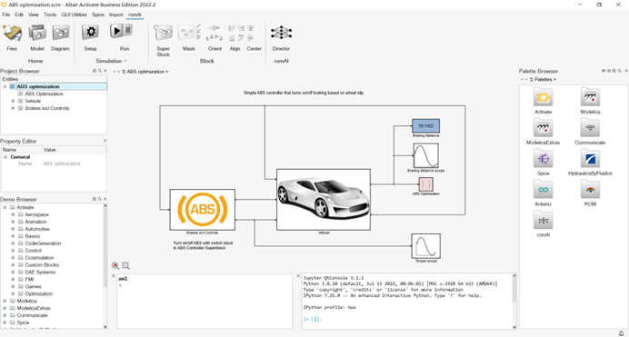Open the GUI Utilities menu
The width and height of the screenshot is (629, 337).
74,15
